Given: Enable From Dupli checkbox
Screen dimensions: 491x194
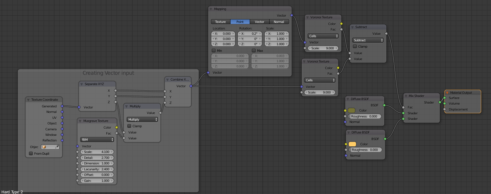Looking at the screenshot, I should coord(31,153).
